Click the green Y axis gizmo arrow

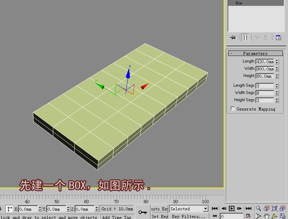(x=100, y=85)
